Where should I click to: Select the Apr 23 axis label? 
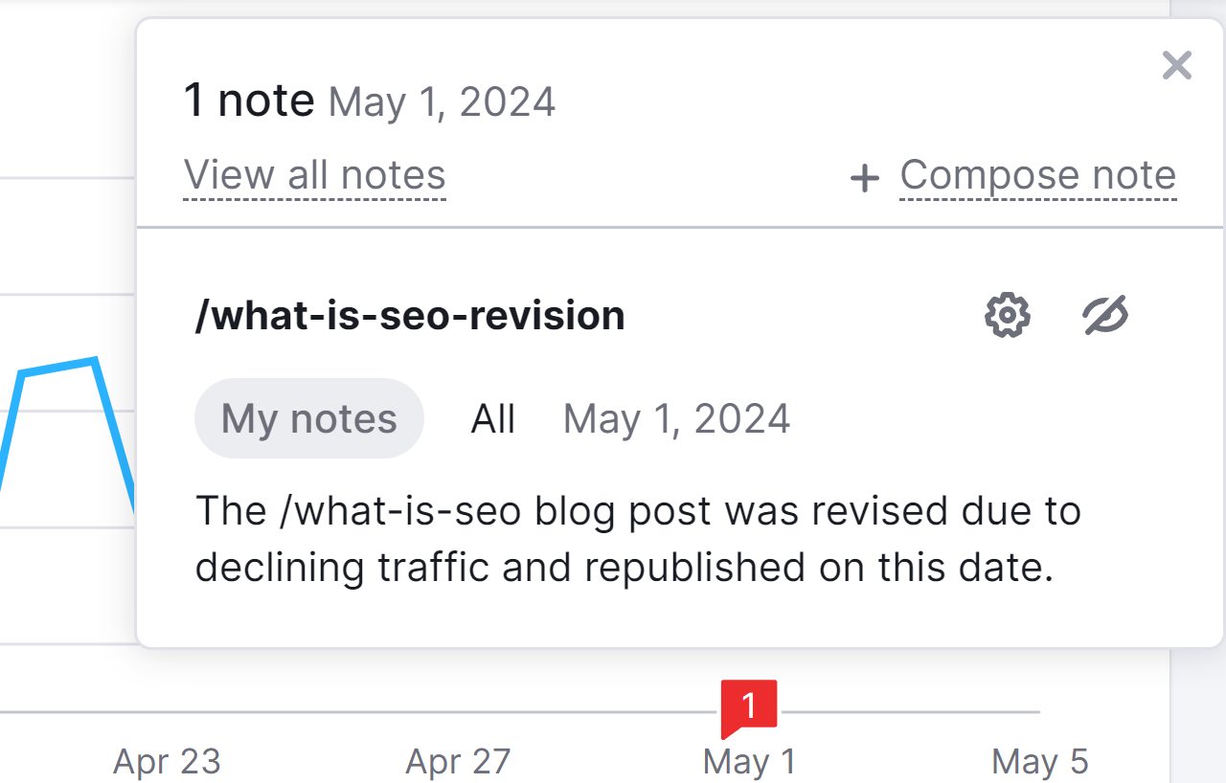point(167,761)
